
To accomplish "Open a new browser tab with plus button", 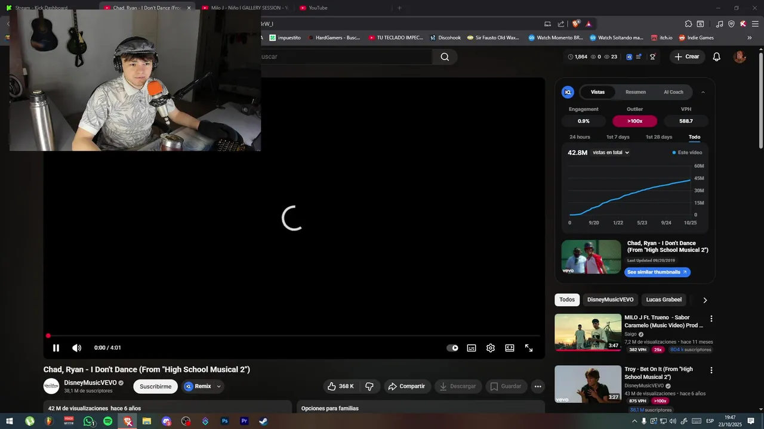I will (x=399, y=8).
